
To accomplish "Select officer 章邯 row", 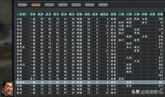I will (90, 61).
